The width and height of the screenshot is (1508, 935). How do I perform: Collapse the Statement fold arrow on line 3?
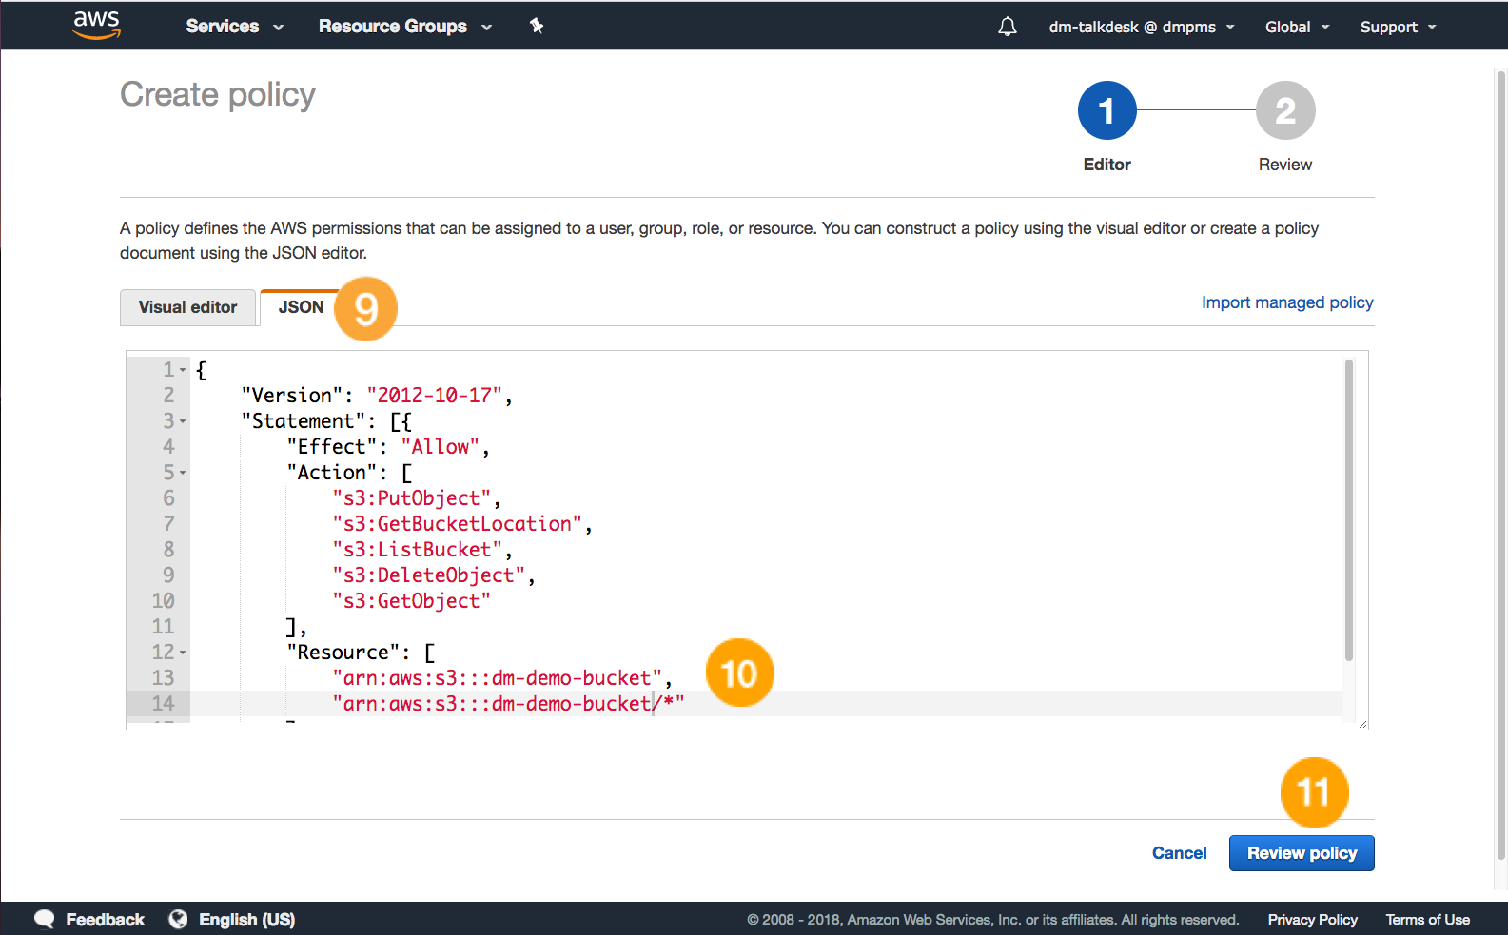[183, 421]
